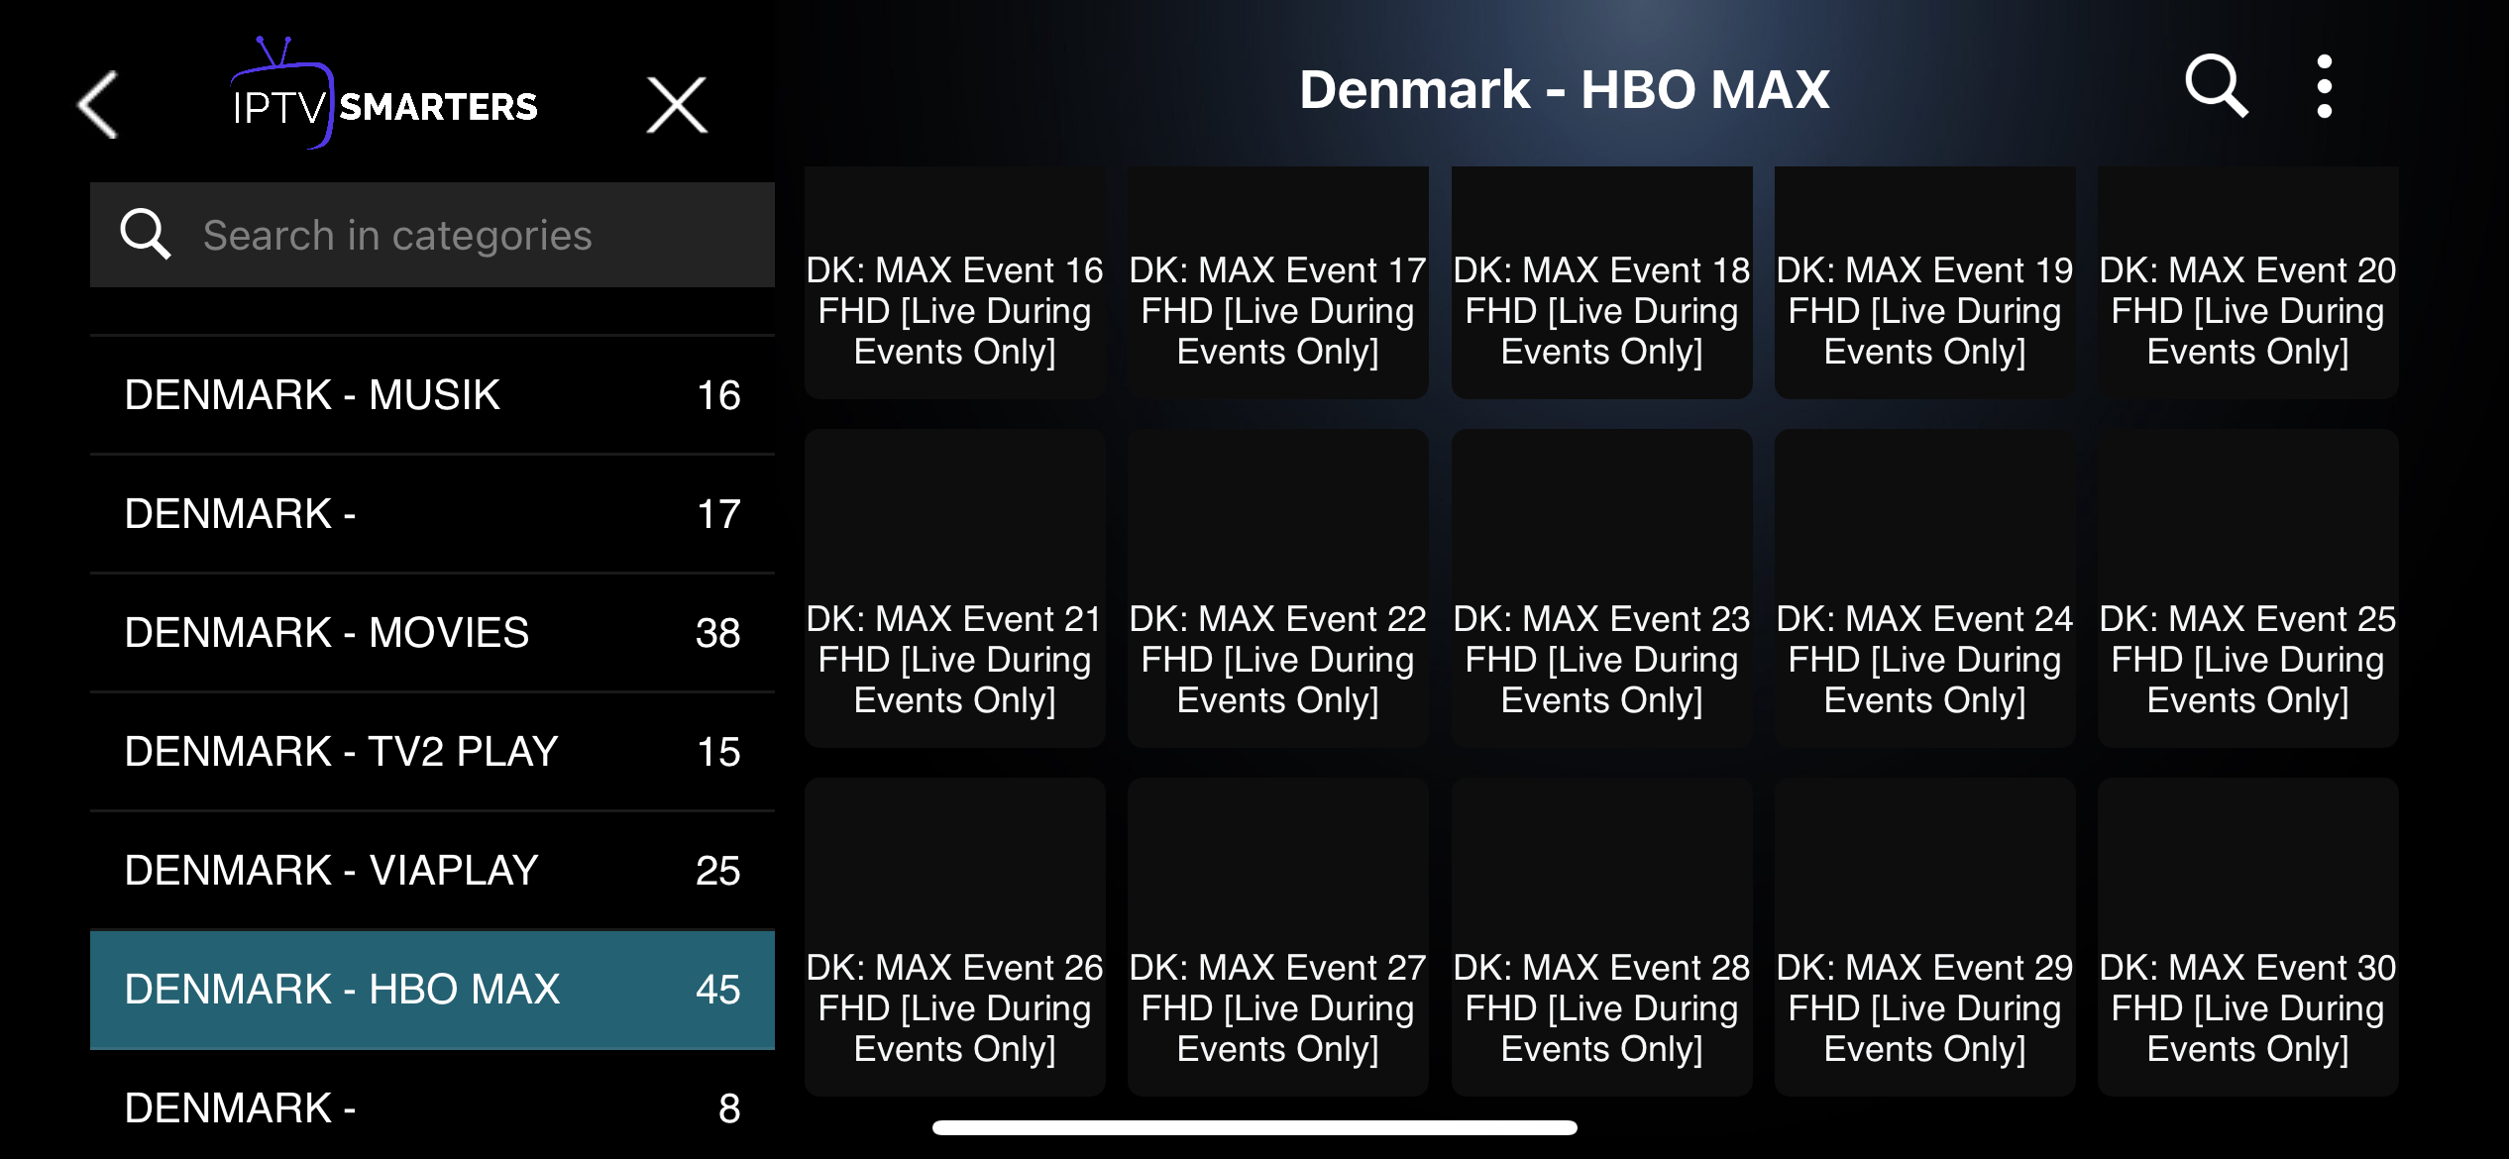The height and width of the screenshot is (1159, 2509).
Task: Switch to Denmark - TV2 Play category
Action: coord(432,752)
